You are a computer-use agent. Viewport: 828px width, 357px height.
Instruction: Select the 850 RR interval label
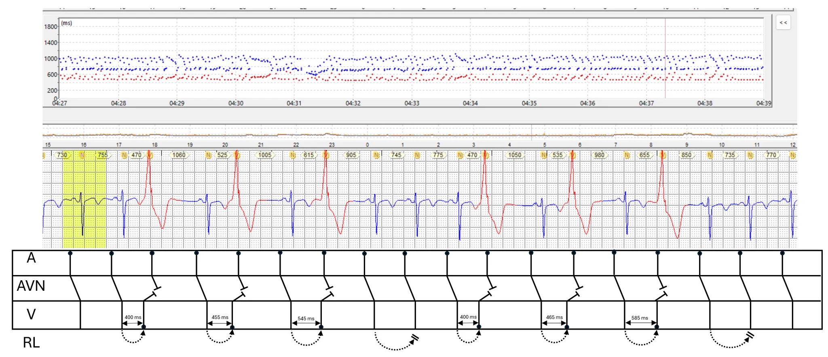[686, 155]
